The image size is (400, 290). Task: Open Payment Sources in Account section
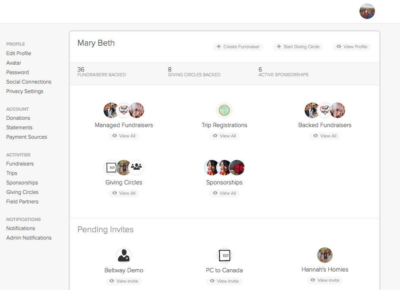26,137
